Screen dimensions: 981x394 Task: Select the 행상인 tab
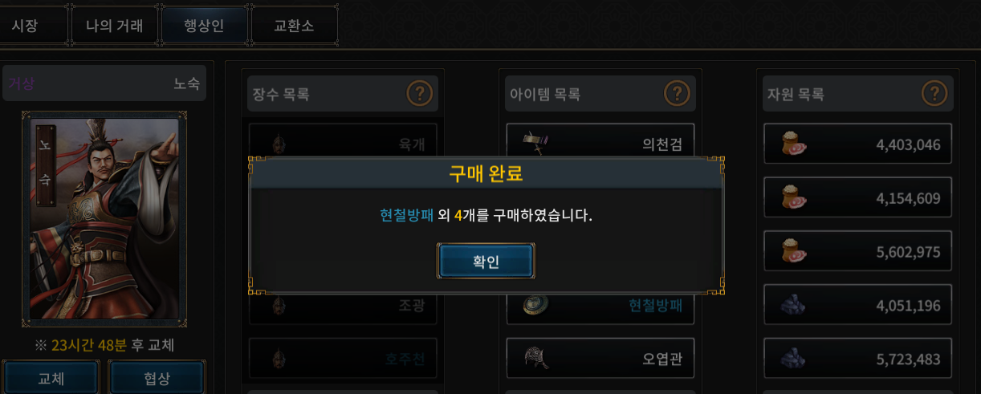204,26
